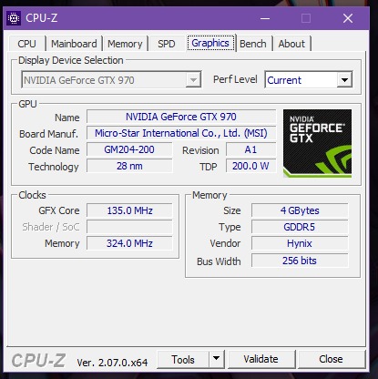
Task: Click the Validate button
Action: [261, 359]
